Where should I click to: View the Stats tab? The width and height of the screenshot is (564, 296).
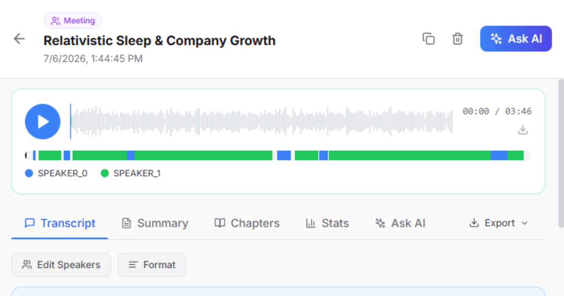[x=327, y=223]
